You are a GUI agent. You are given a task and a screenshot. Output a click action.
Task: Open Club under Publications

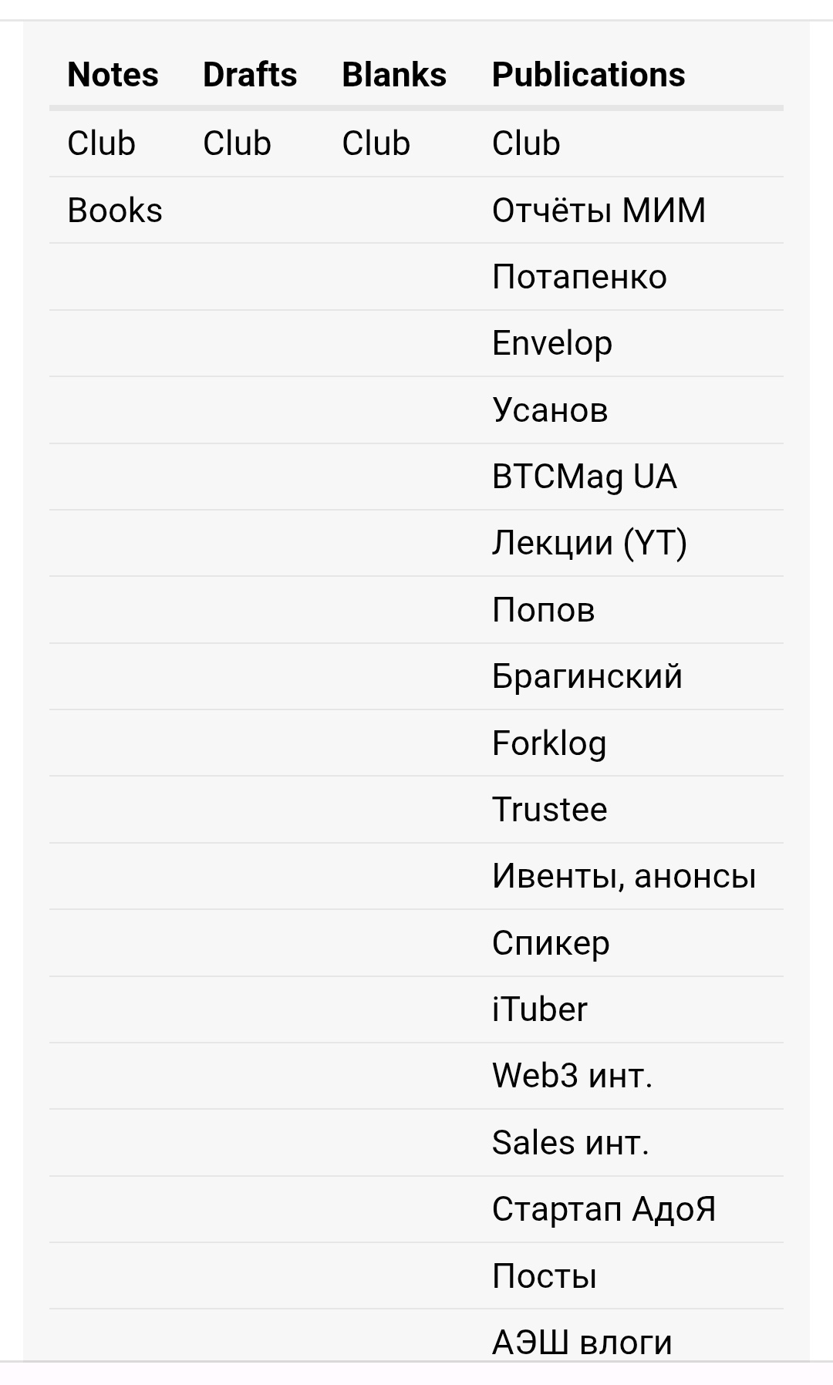click(526, 143)
